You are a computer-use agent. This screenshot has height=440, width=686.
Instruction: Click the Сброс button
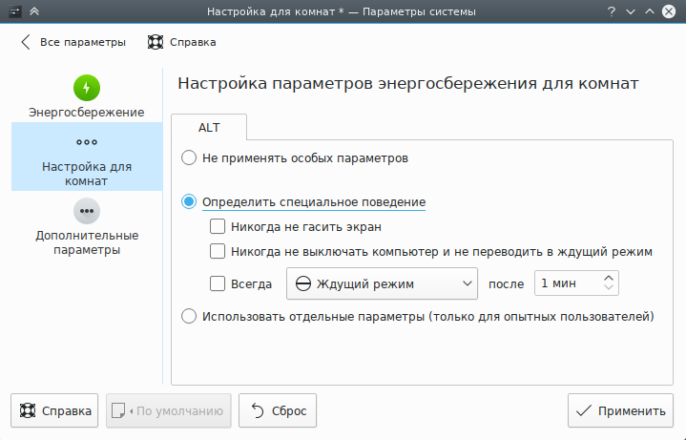277,411
